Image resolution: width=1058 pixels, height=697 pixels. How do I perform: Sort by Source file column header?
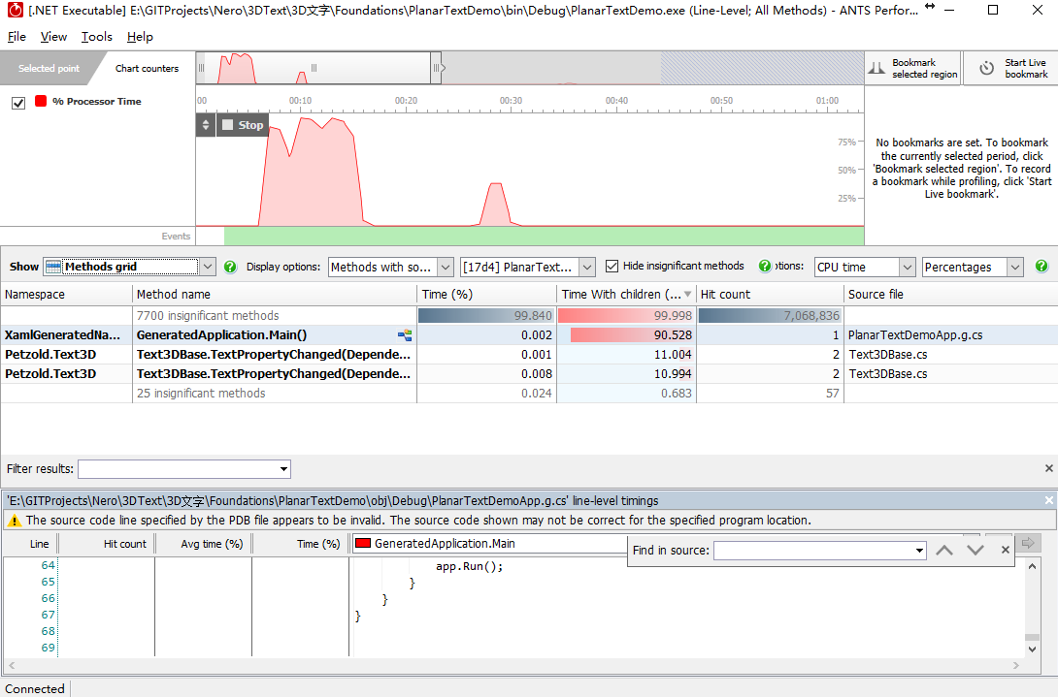pyautogui.click(x=950, y=295)
